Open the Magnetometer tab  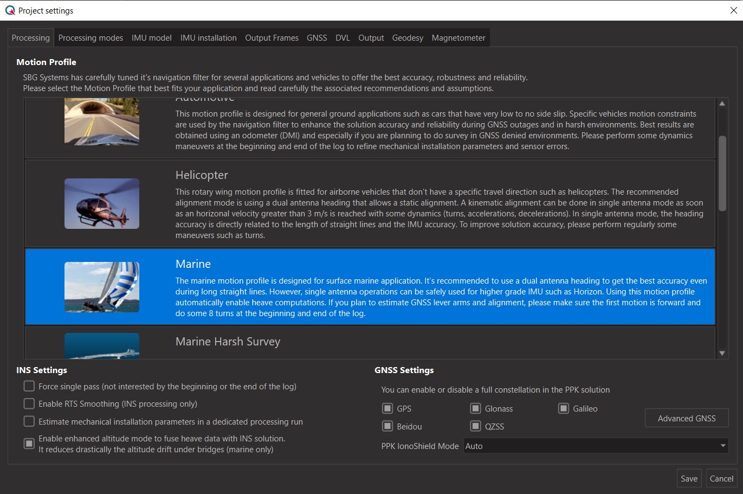pos(458,38)
